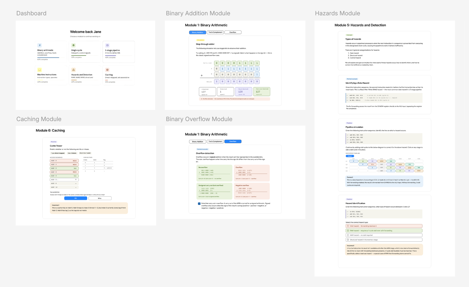This screenshot has height=287, width=469.
Task: Switch to Two's Complement tab in Binary Addition Module
Action: tap(215, 32)
